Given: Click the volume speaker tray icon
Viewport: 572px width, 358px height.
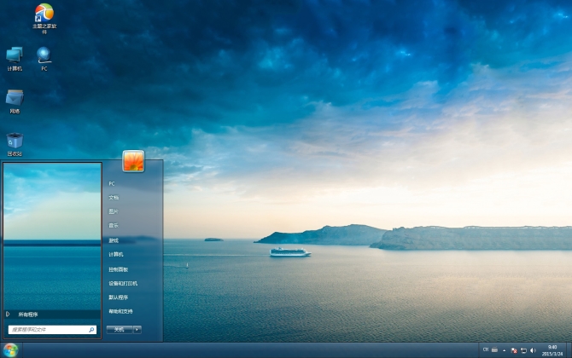Looking at the screenshot, I should tap(533, 350).
